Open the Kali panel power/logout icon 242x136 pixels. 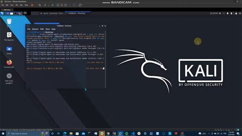(x=240, y=14)
